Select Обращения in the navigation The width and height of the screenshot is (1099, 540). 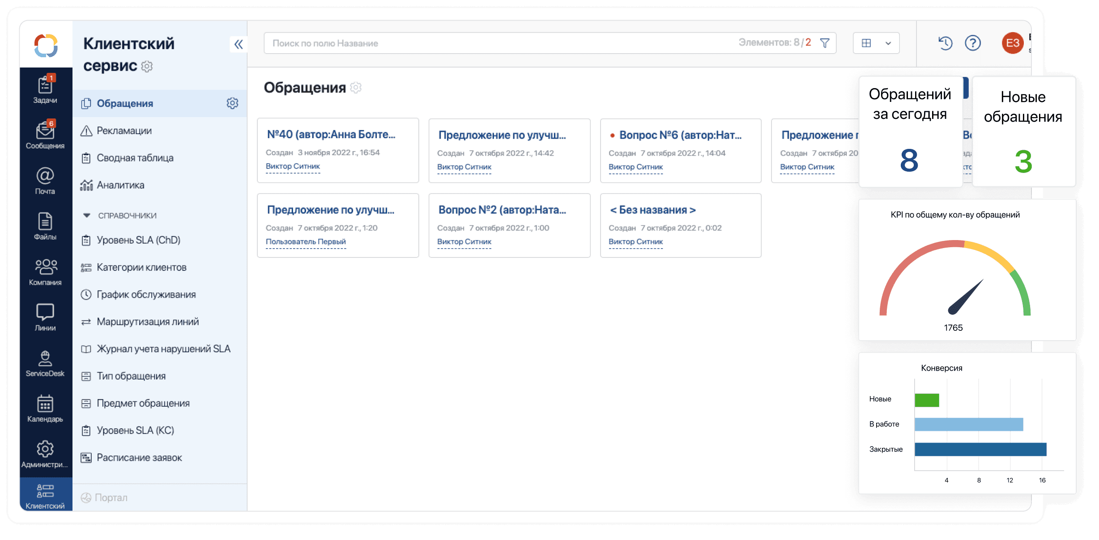coord(160,103)
